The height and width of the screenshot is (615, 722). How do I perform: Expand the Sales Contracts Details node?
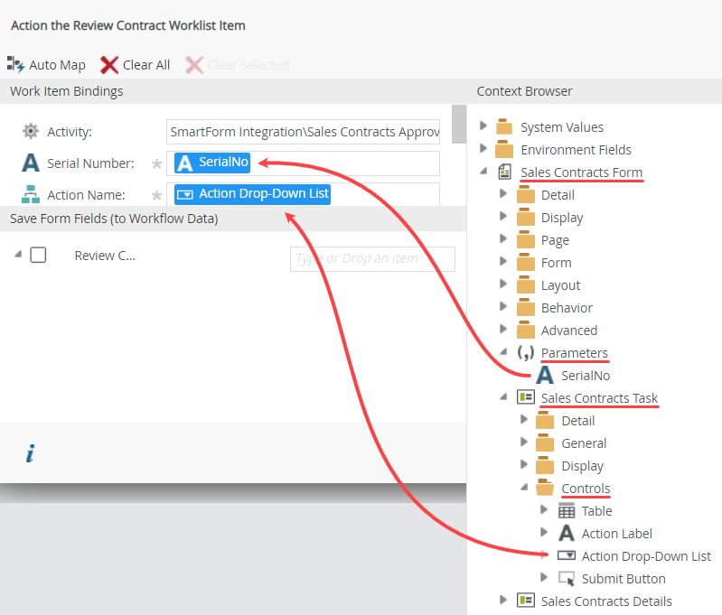click(503, 600)
